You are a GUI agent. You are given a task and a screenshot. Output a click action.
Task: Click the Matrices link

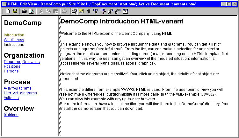click(11, 115)
